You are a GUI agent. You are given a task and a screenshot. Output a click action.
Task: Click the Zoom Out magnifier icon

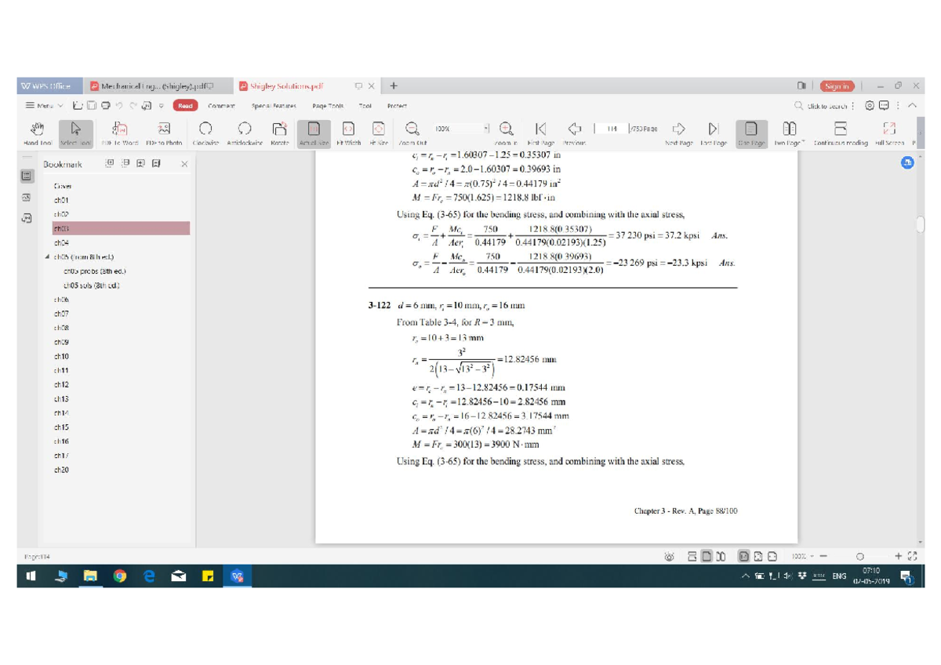412,129
